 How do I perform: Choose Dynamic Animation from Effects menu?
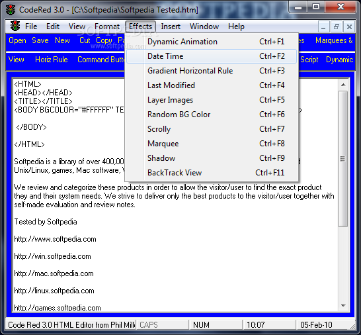[x=212, y=42]
